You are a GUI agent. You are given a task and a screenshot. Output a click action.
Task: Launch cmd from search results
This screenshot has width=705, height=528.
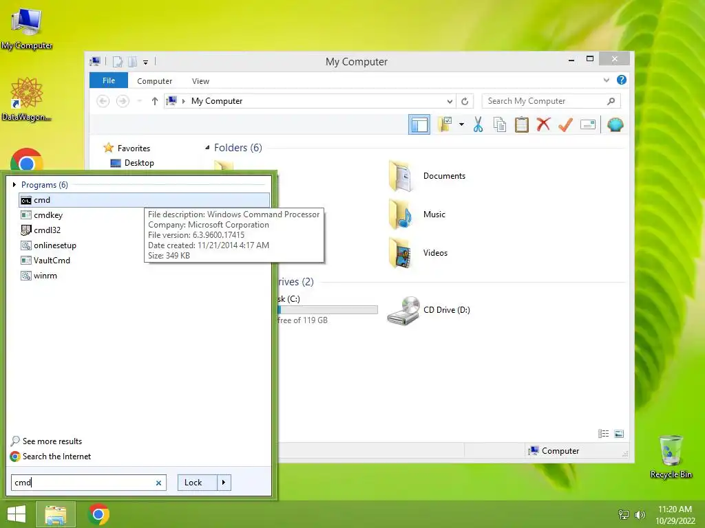(145, 200)
